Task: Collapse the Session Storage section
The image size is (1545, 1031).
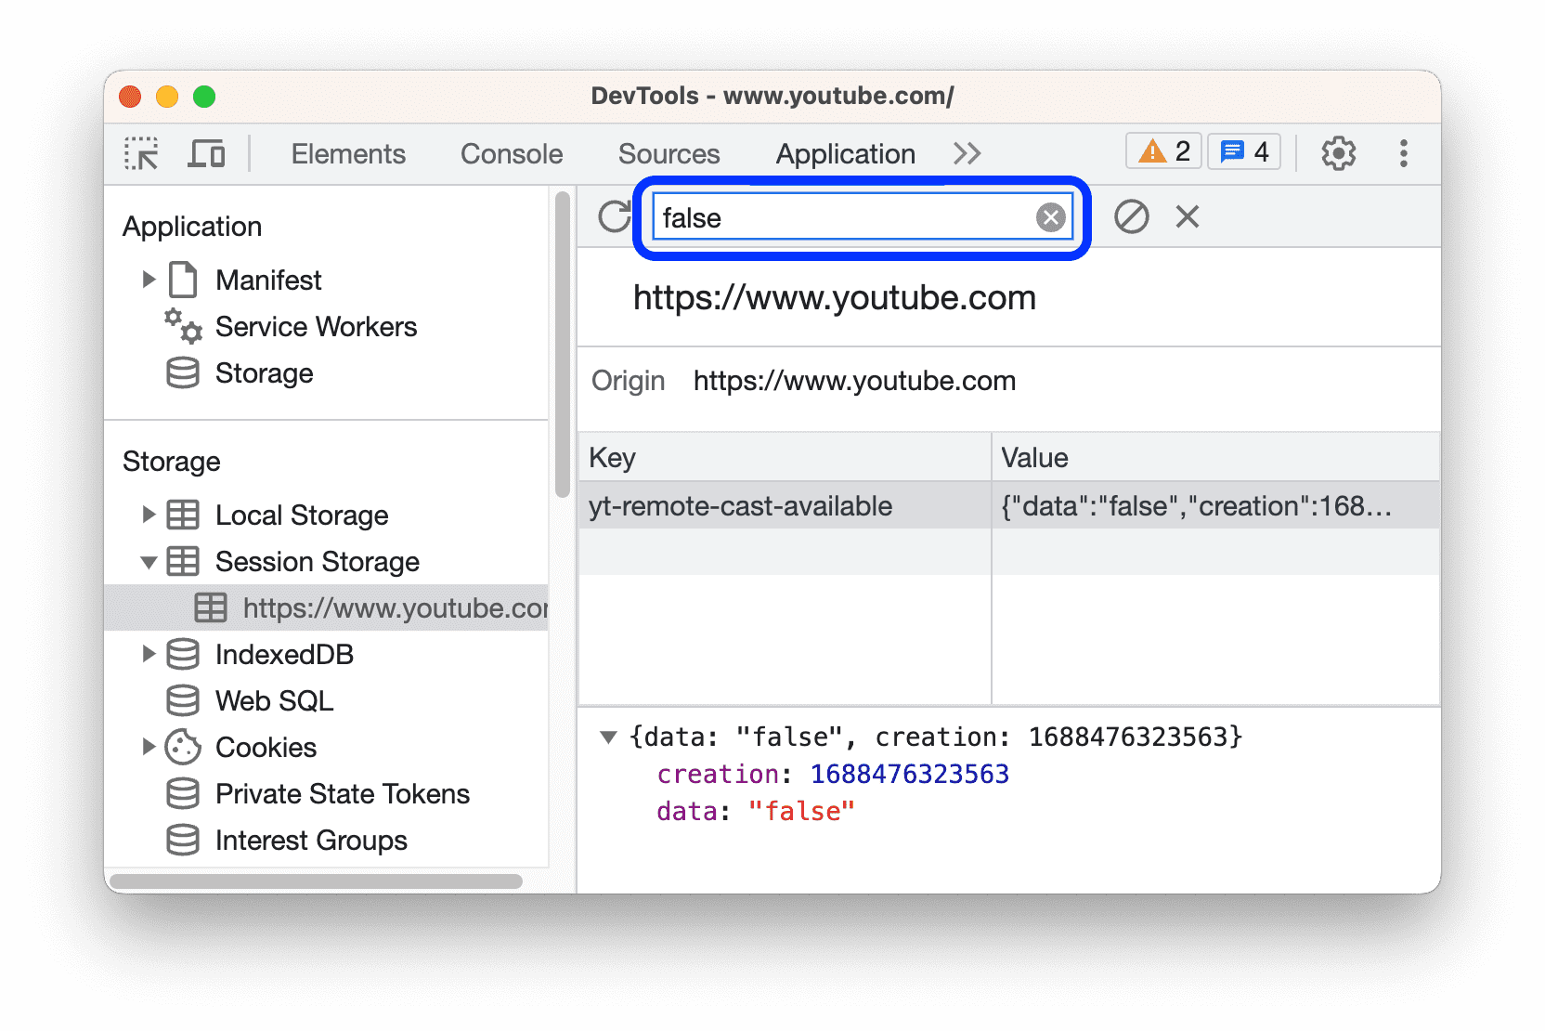Action: [x=149, y=562]
